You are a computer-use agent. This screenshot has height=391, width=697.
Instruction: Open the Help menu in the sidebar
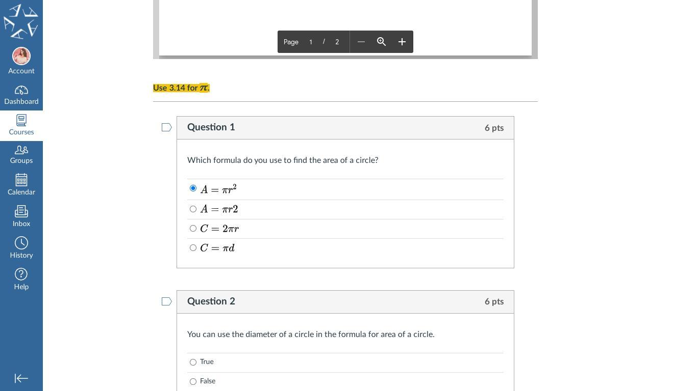(21, 280)
